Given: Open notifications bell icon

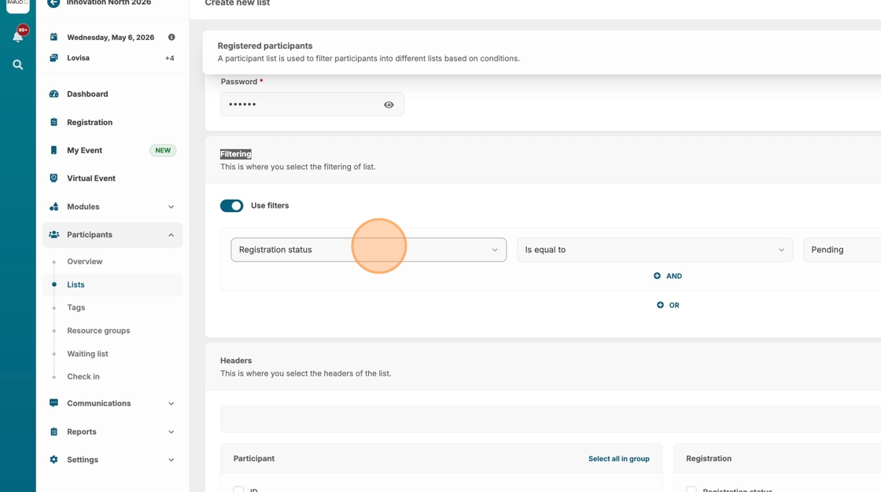Looking at the screenshot, I should click(17, 36).
